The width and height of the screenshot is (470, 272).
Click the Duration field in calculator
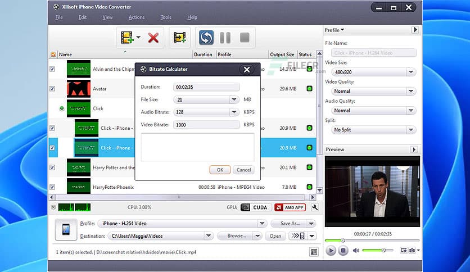click(x=206, y=87)
